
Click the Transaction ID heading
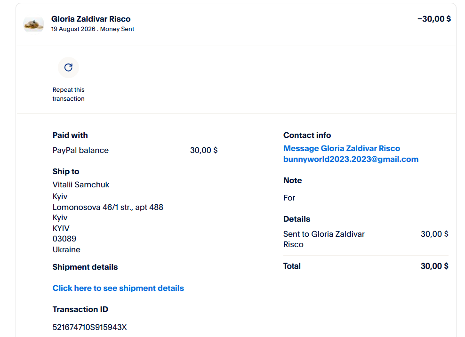(80, 309)
